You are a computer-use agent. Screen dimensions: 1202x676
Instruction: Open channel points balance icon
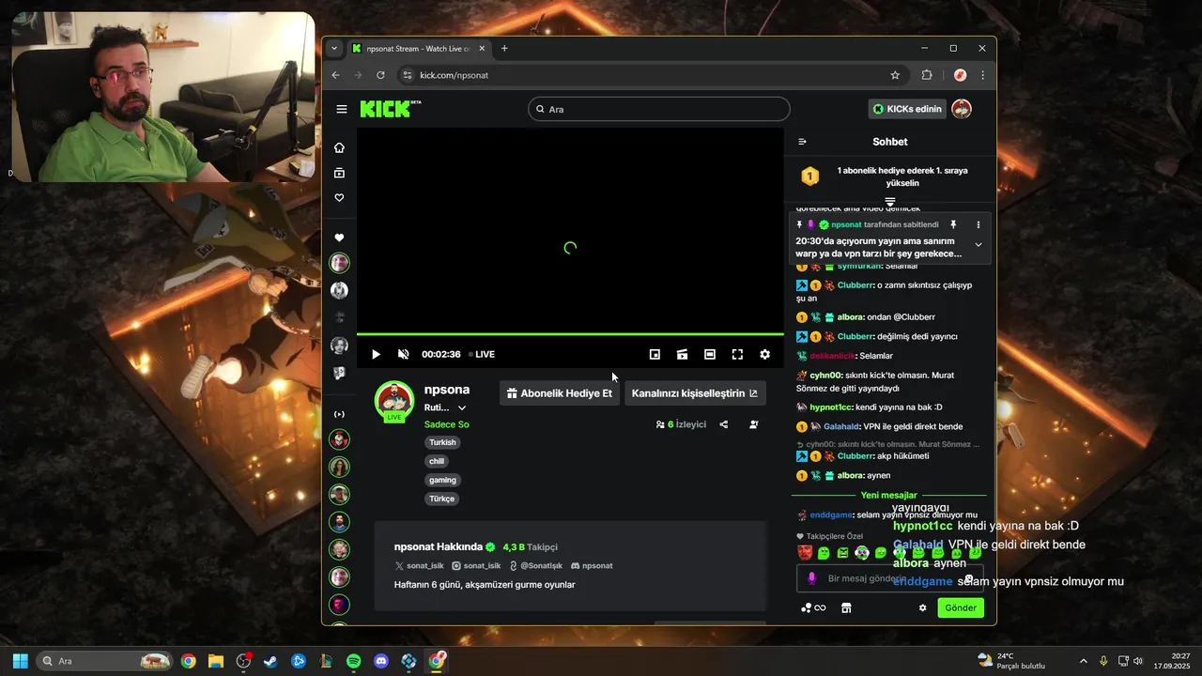click(x=813, y=607)
